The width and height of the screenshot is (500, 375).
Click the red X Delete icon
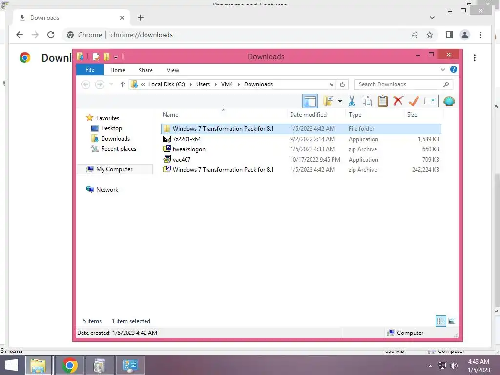point(398,102)
